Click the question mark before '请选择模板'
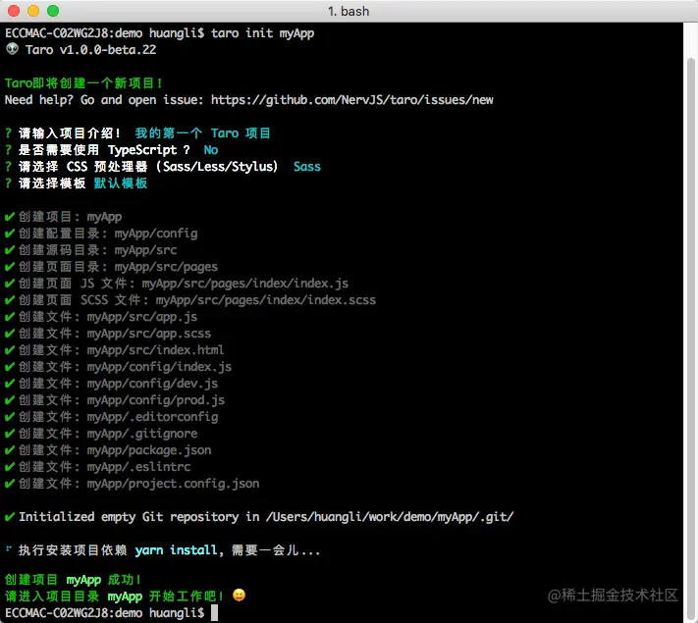 coord(8,183)
